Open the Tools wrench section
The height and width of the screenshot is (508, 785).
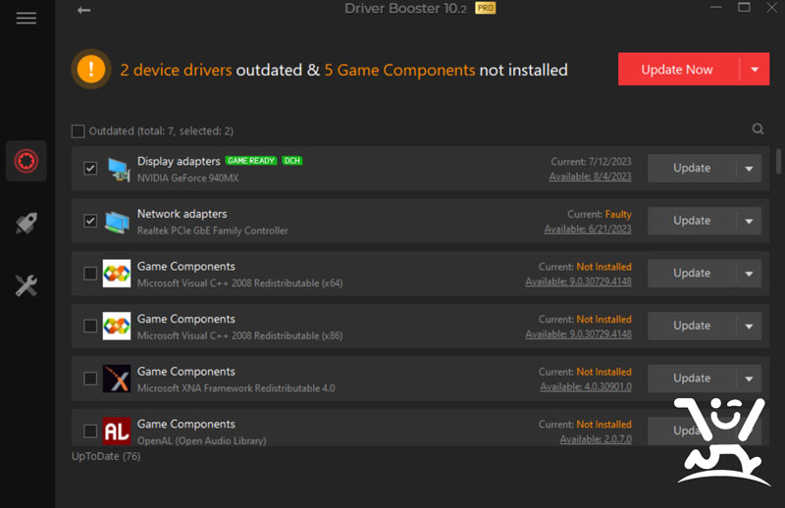coord(26,285)
